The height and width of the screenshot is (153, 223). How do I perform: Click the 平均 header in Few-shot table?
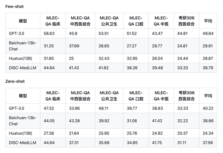pos(208,21)
